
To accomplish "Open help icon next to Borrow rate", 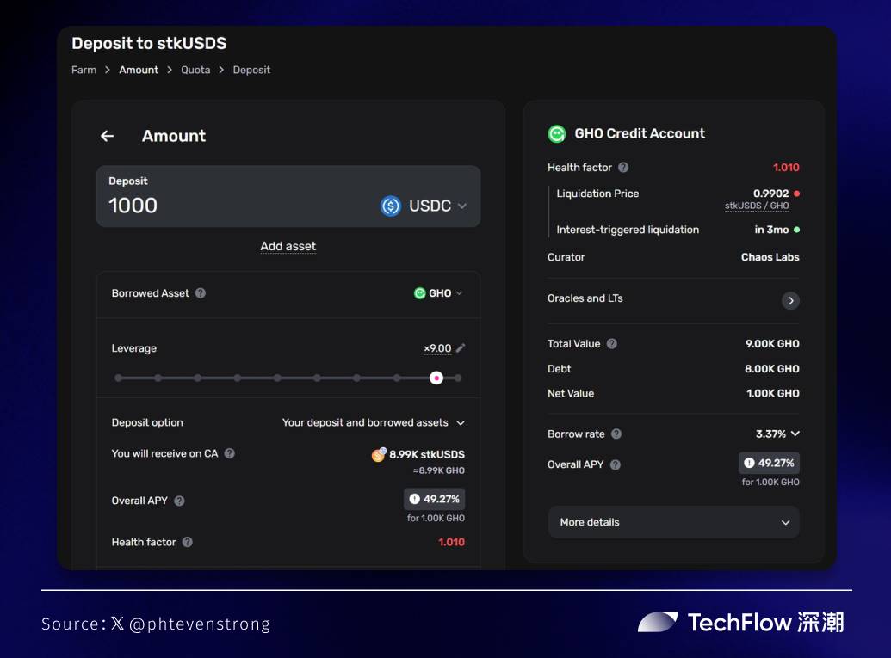I will pyautogui.click(x=616, y=434).
